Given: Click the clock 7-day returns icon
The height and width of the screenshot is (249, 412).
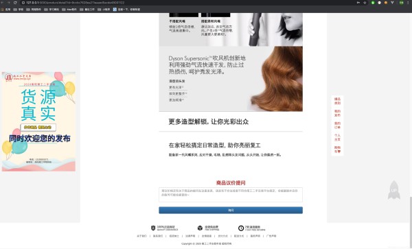Looking at the screenshot, I should coord(241,228).
